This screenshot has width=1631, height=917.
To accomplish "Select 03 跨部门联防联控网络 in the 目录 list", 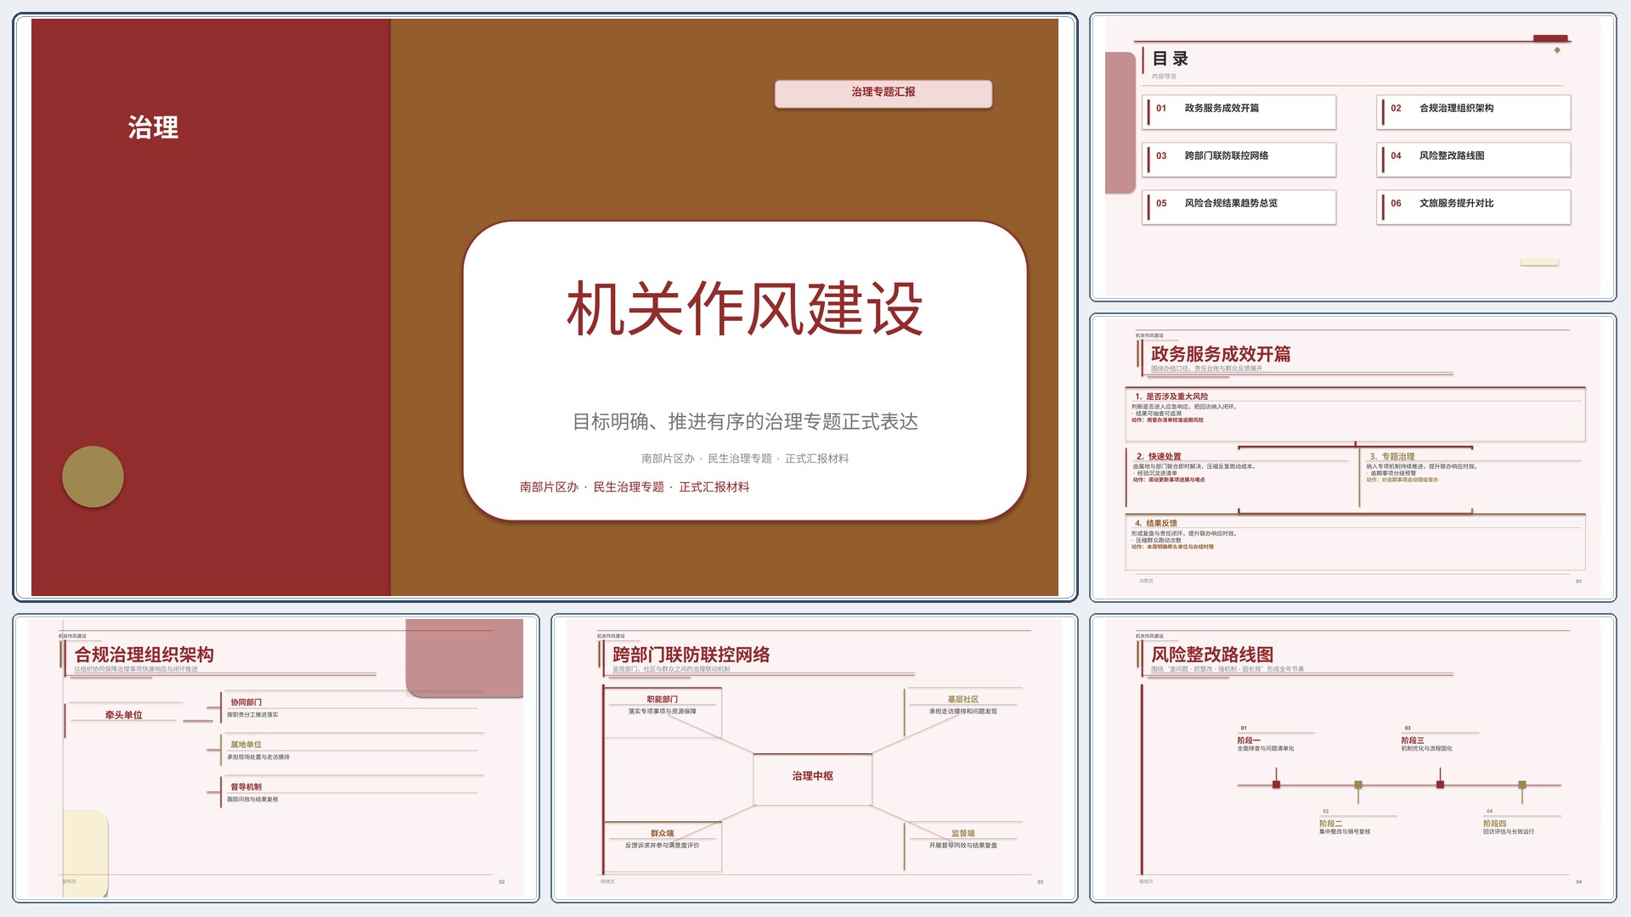I will point(1239,159).
